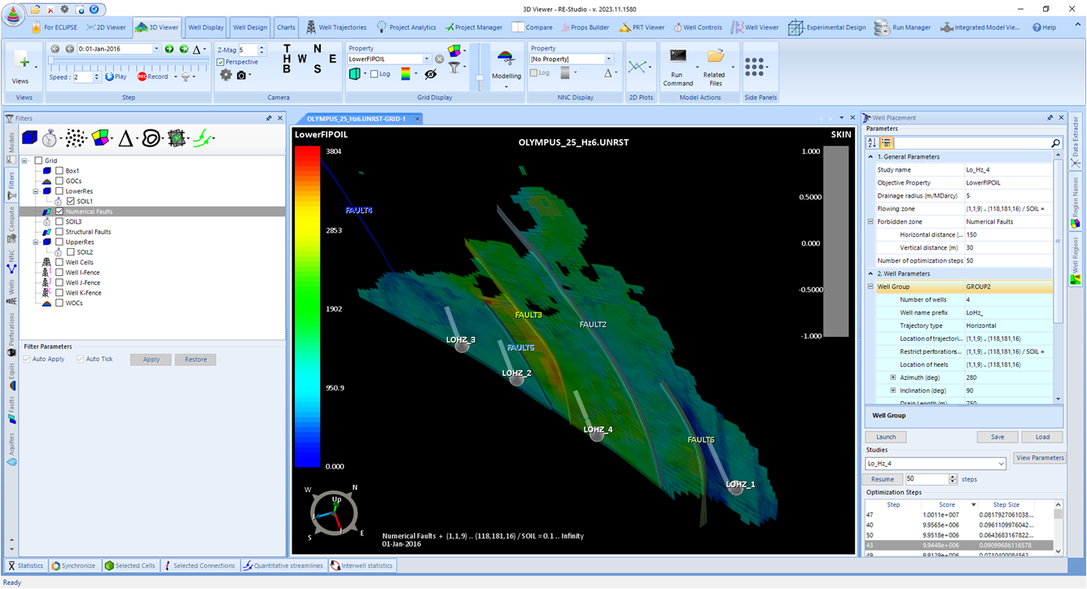Switch to the 2D Viewer tab

[x=107, y=27]
